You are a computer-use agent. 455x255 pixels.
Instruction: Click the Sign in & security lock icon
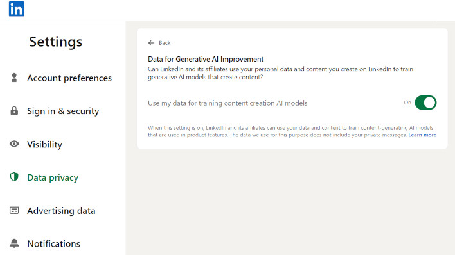click(x=14, y=111)
